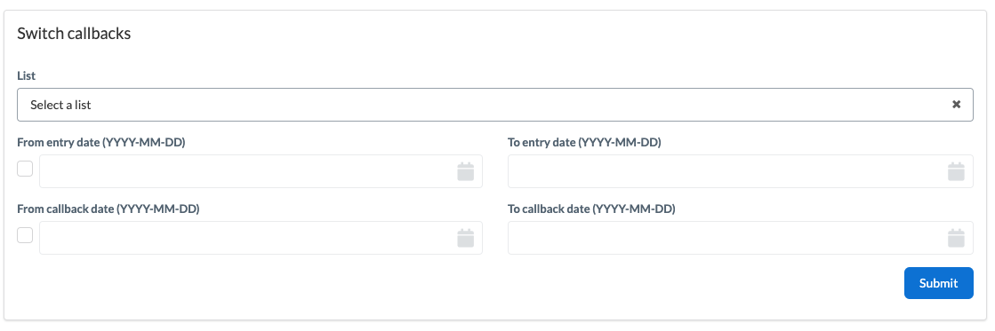Click the blue Submit button
Viewport: 995px width, 331px height.
(938, 283)
